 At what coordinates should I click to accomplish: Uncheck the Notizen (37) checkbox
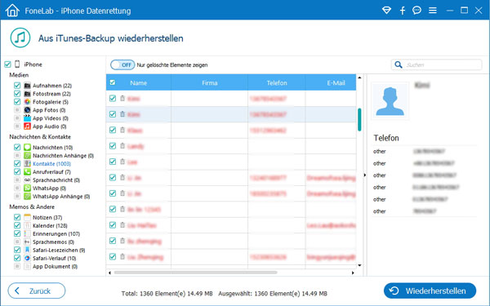pyautogui.click(x=17, y=217)
